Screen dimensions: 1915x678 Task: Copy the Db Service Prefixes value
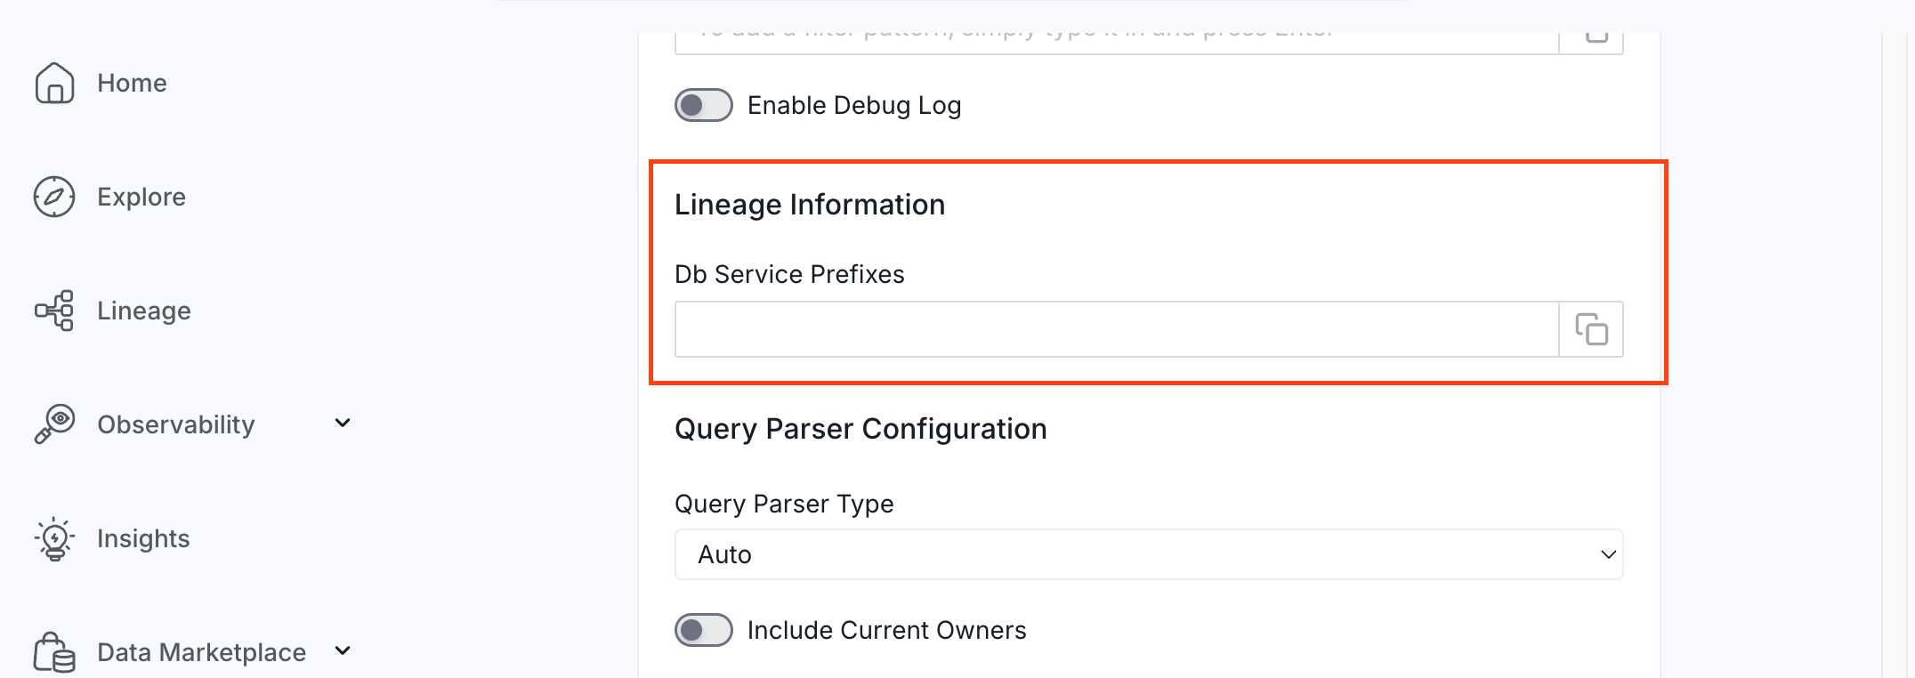[x=1592, y=329]
